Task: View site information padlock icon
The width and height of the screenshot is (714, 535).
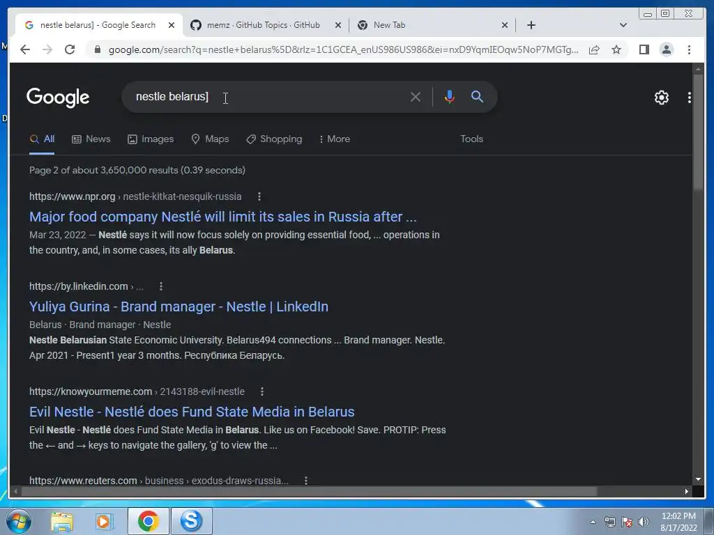Action: [98, 49]
